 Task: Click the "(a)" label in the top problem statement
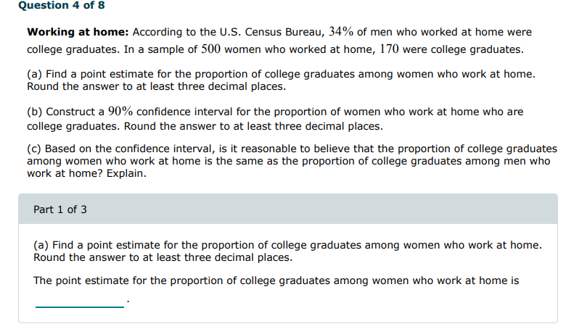pyautogui.click(x=34, y=75)
